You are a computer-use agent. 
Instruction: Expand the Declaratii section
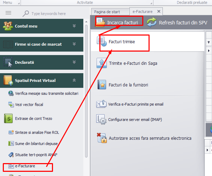coord(41,62)
